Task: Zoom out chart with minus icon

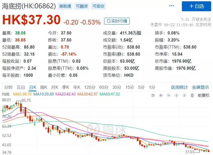Action: click(169, 96)
